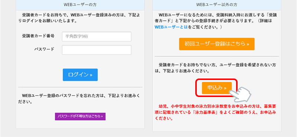Click the blue ログイン button
The height and width of the screenshot is (137, 297).
click(x=80, y=75)
